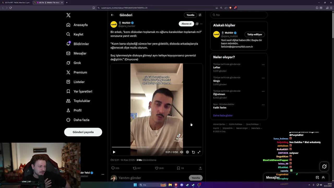Open more options for Öğretmen trend
The width and height of the screenshot is (334, 188).
click(263, 91)
